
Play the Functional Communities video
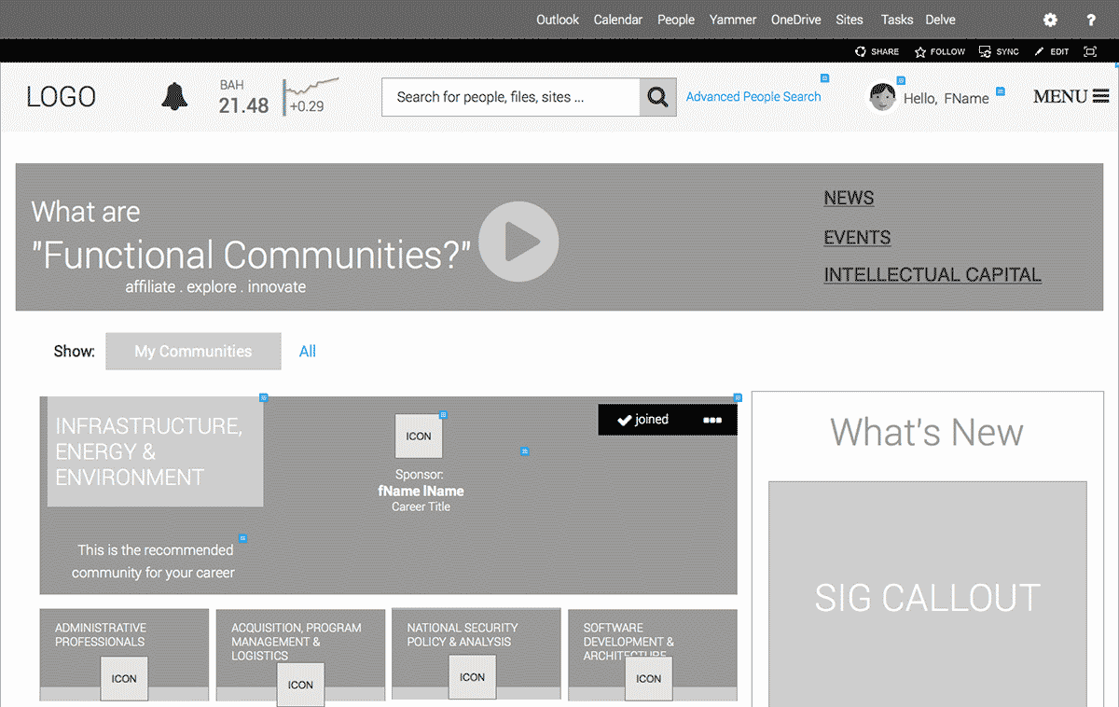tap(518, 242)
